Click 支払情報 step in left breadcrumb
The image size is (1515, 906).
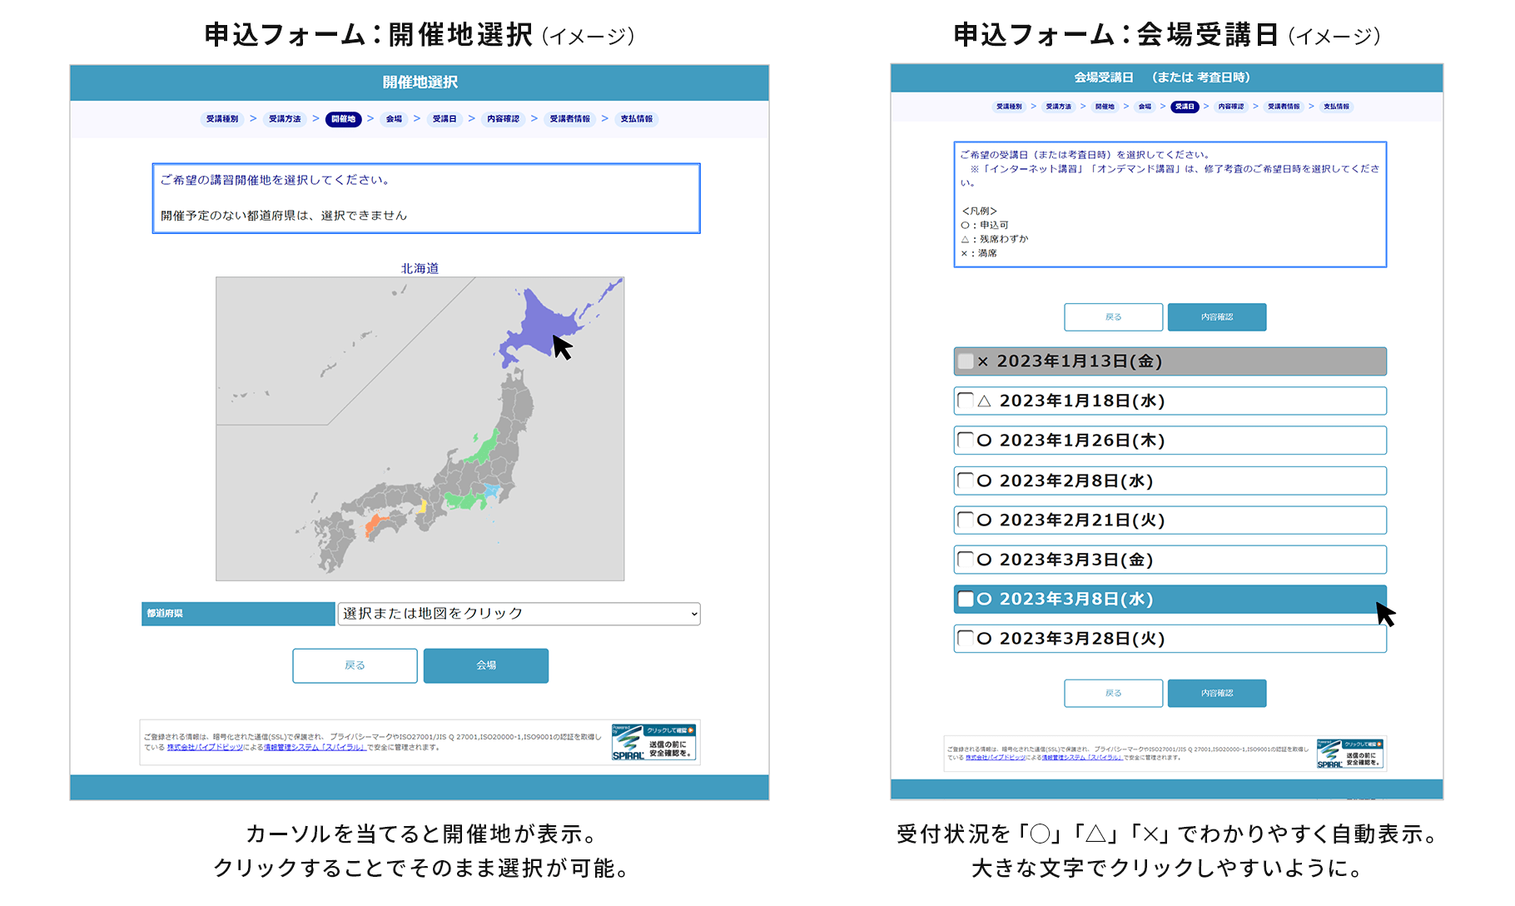point(636,119)
